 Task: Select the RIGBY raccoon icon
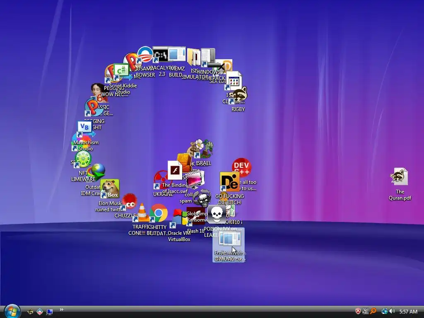239,95
